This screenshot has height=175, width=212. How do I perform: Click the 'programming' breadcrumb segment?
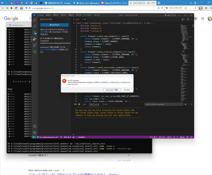[x=95, y=23]
